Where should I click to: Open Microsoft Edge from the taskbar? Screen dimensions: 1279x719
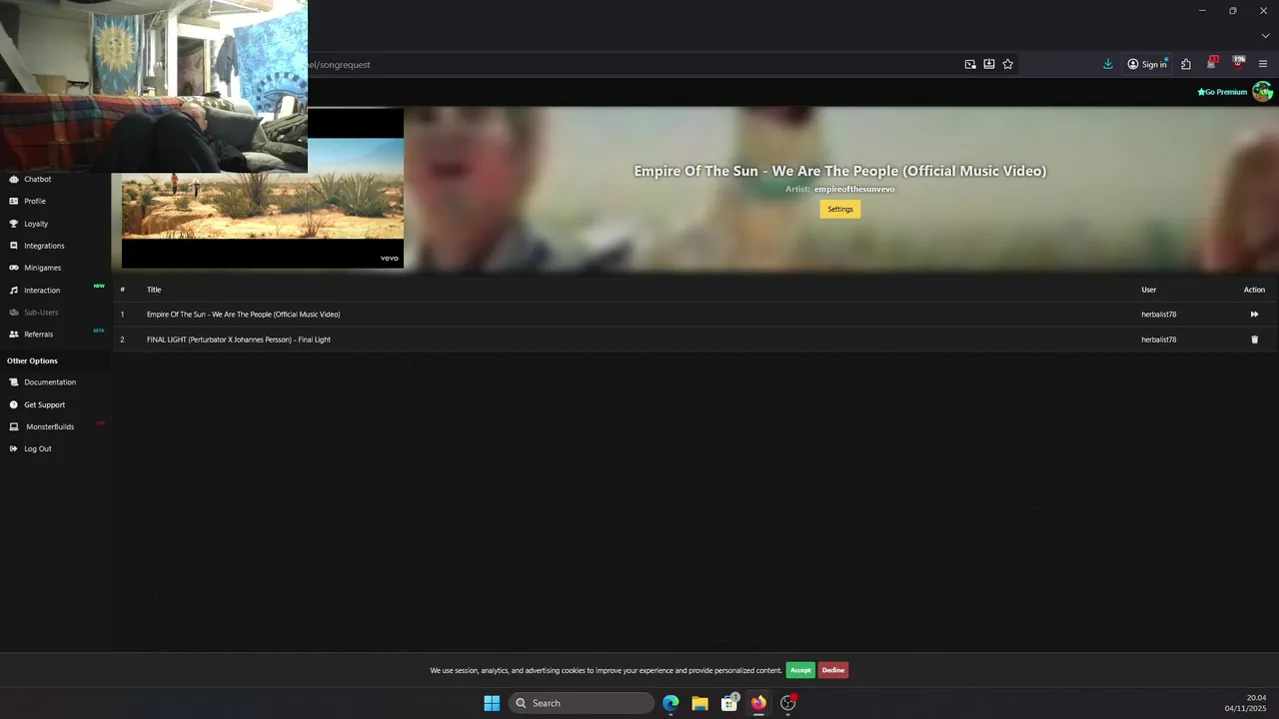pyautogui.click(x=670, y=703)
